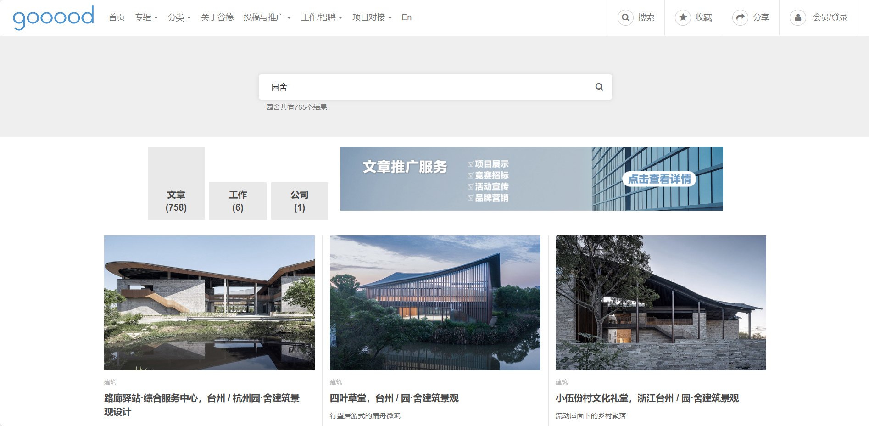Image resolution: width=869 pixels, height=426 pixels.
Task: Switch to the 公司 (1) tab
Action: point(299,201)
